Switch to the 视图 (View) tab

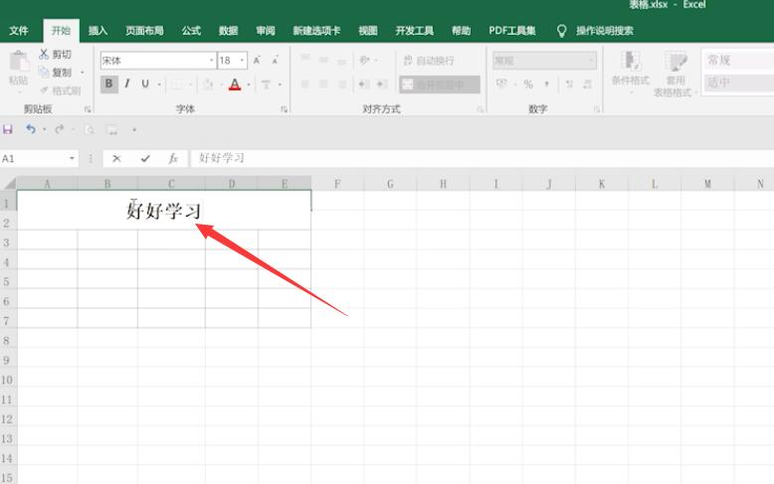click(x=368, y=31)
